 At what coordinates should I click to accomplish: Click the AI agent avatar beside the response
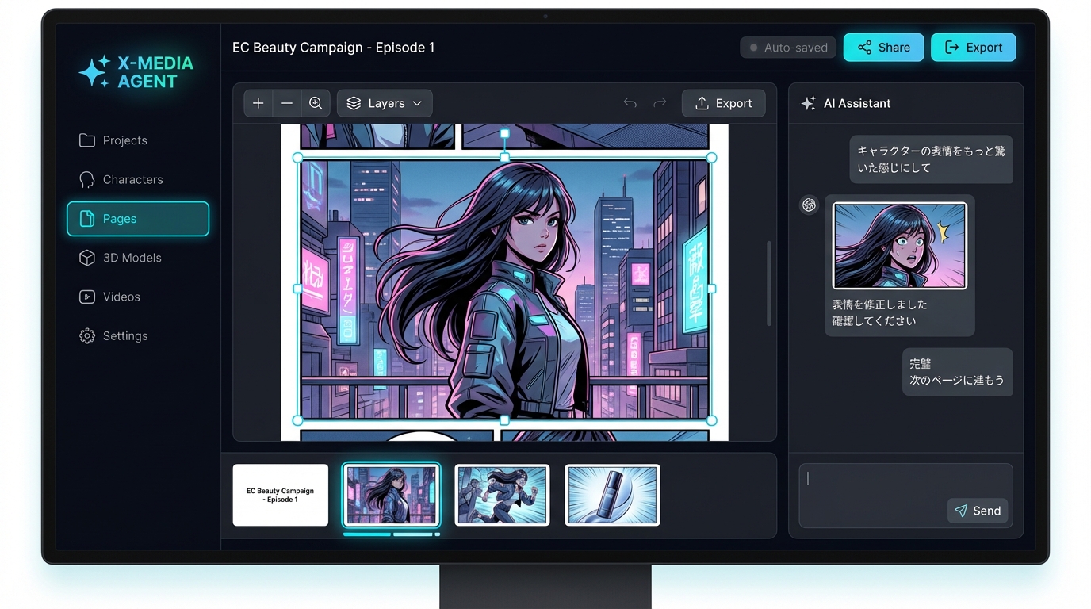809,205
